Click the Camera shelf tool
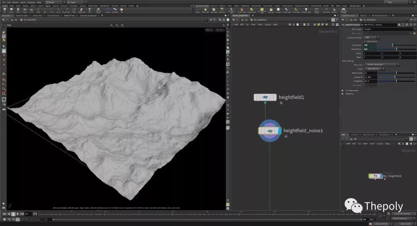The image size is (417, 226). [197, 10]
